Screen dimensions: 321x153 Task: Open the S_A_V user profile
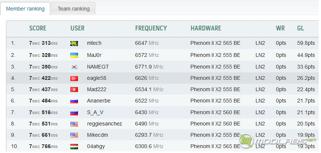click(95, 112)
